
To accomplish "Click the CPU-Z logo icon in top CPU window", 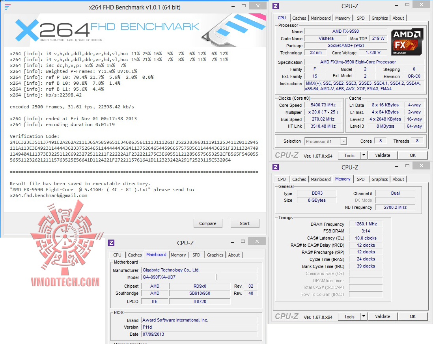I will (x=276, y=6).
